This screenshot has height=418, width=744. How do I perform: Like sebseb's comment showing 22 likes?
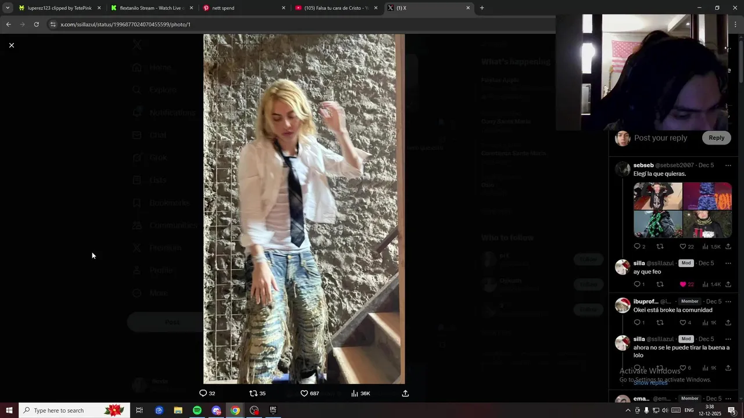(x=683, y=246)
